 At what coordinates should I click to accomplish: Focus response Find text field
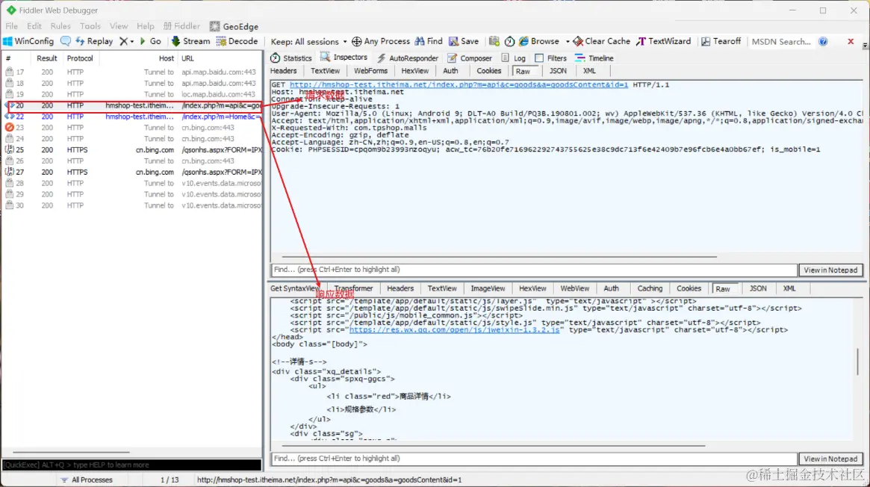click(x=534, y=458)
